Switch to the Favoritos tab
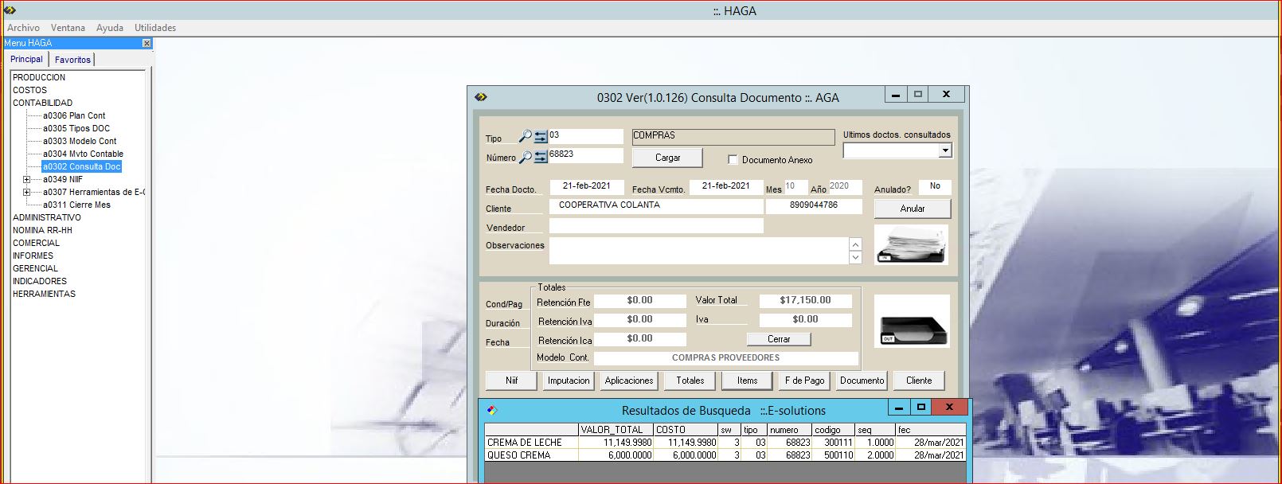The height and width of the screenshot is (484, 1282). coord(72,60)
